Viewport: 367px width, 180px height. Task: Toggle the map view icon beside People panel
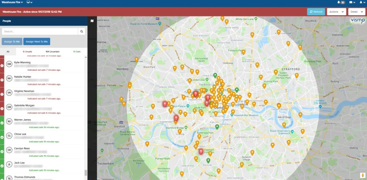(x=92, y=21)
